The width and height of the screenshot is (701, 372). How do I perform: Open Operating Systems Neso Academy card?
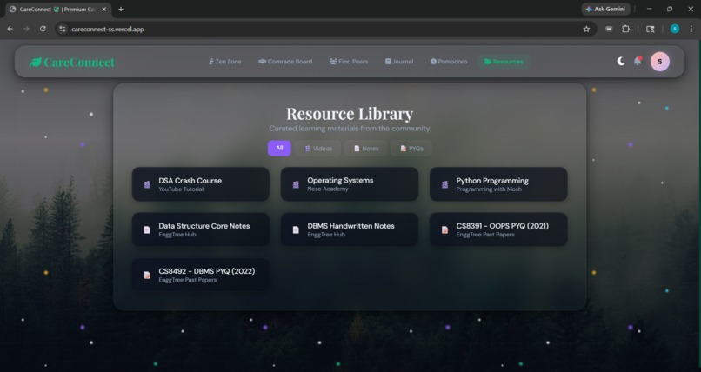[x=350, y=184]
